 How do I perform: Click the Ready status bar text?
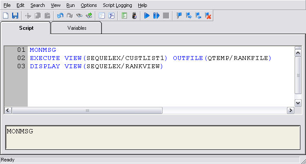[8, 160]
